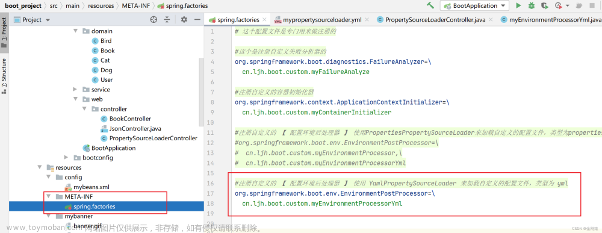Click the Project panel vertical scrollbar

coord(202,92)
